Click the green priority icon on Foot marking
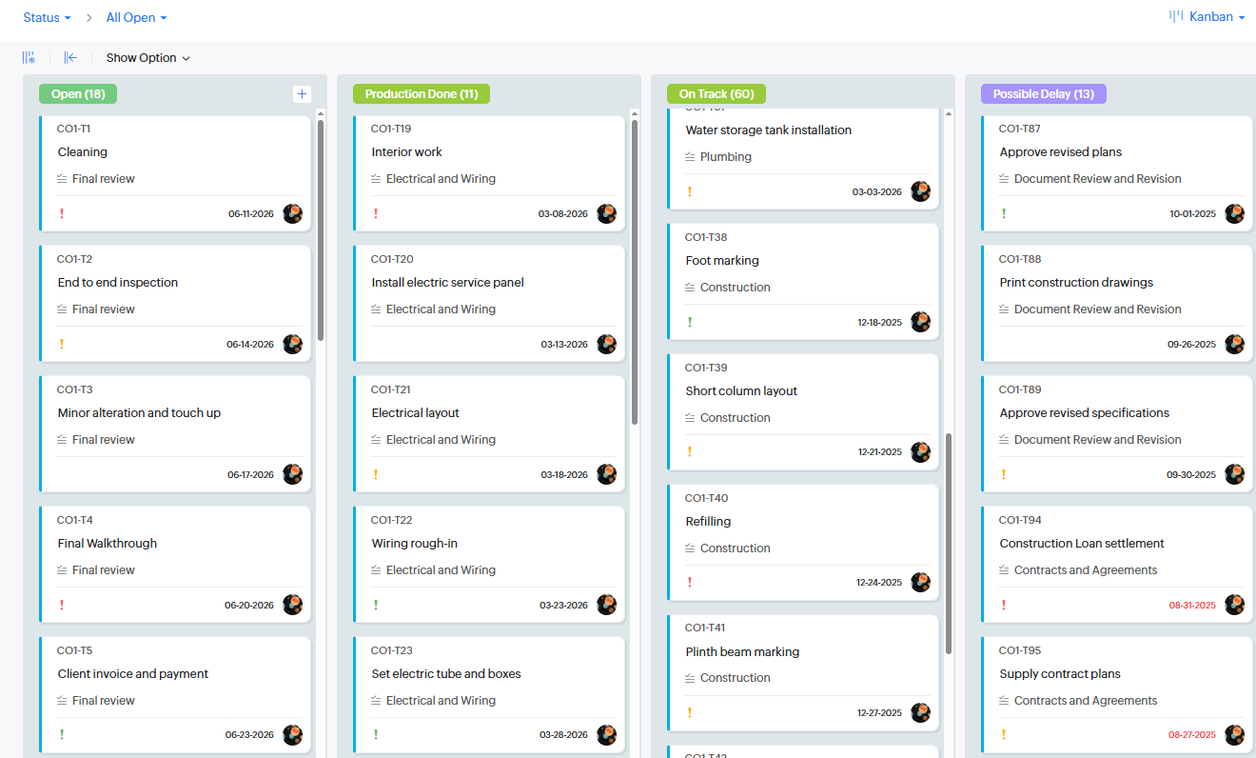The image size is (1256, 758). pos(690,322)
